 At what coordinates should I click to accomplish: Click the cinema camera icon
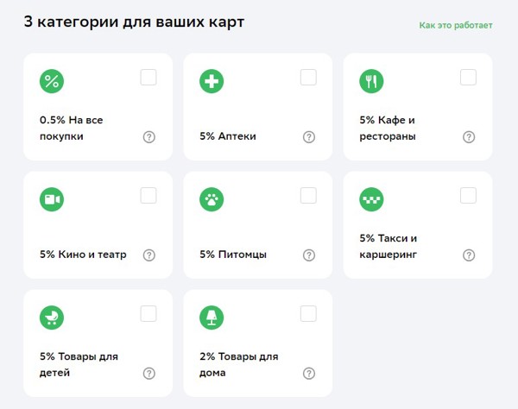[x=52, y=200]
